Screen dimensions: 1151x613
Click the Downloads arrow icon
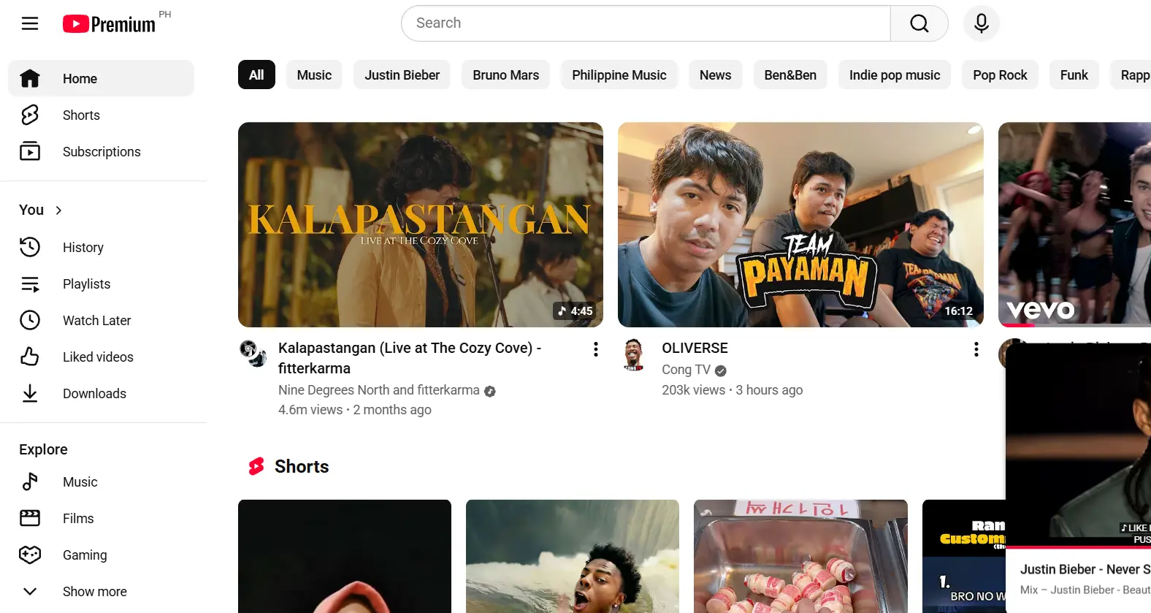30,393
